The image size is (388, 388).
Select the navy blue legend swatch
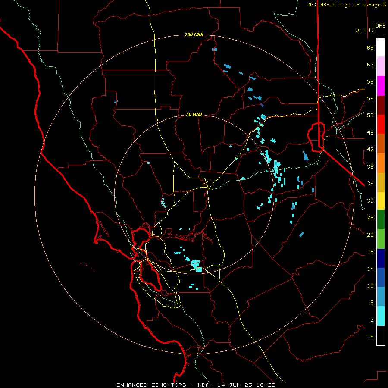pos(381,258)
